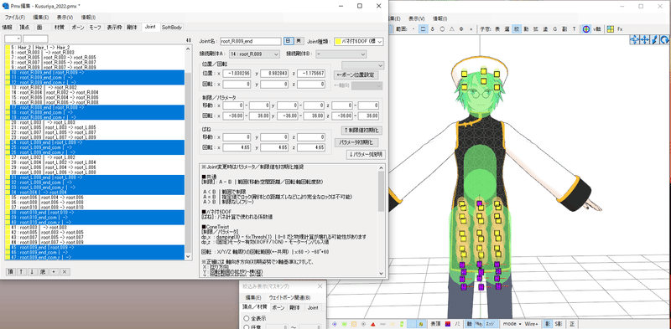The image size is (671, 329).
Task: Click the diagonal zoom icon in viewport corner
Action: pyautogui.click(x=654, y=39)
